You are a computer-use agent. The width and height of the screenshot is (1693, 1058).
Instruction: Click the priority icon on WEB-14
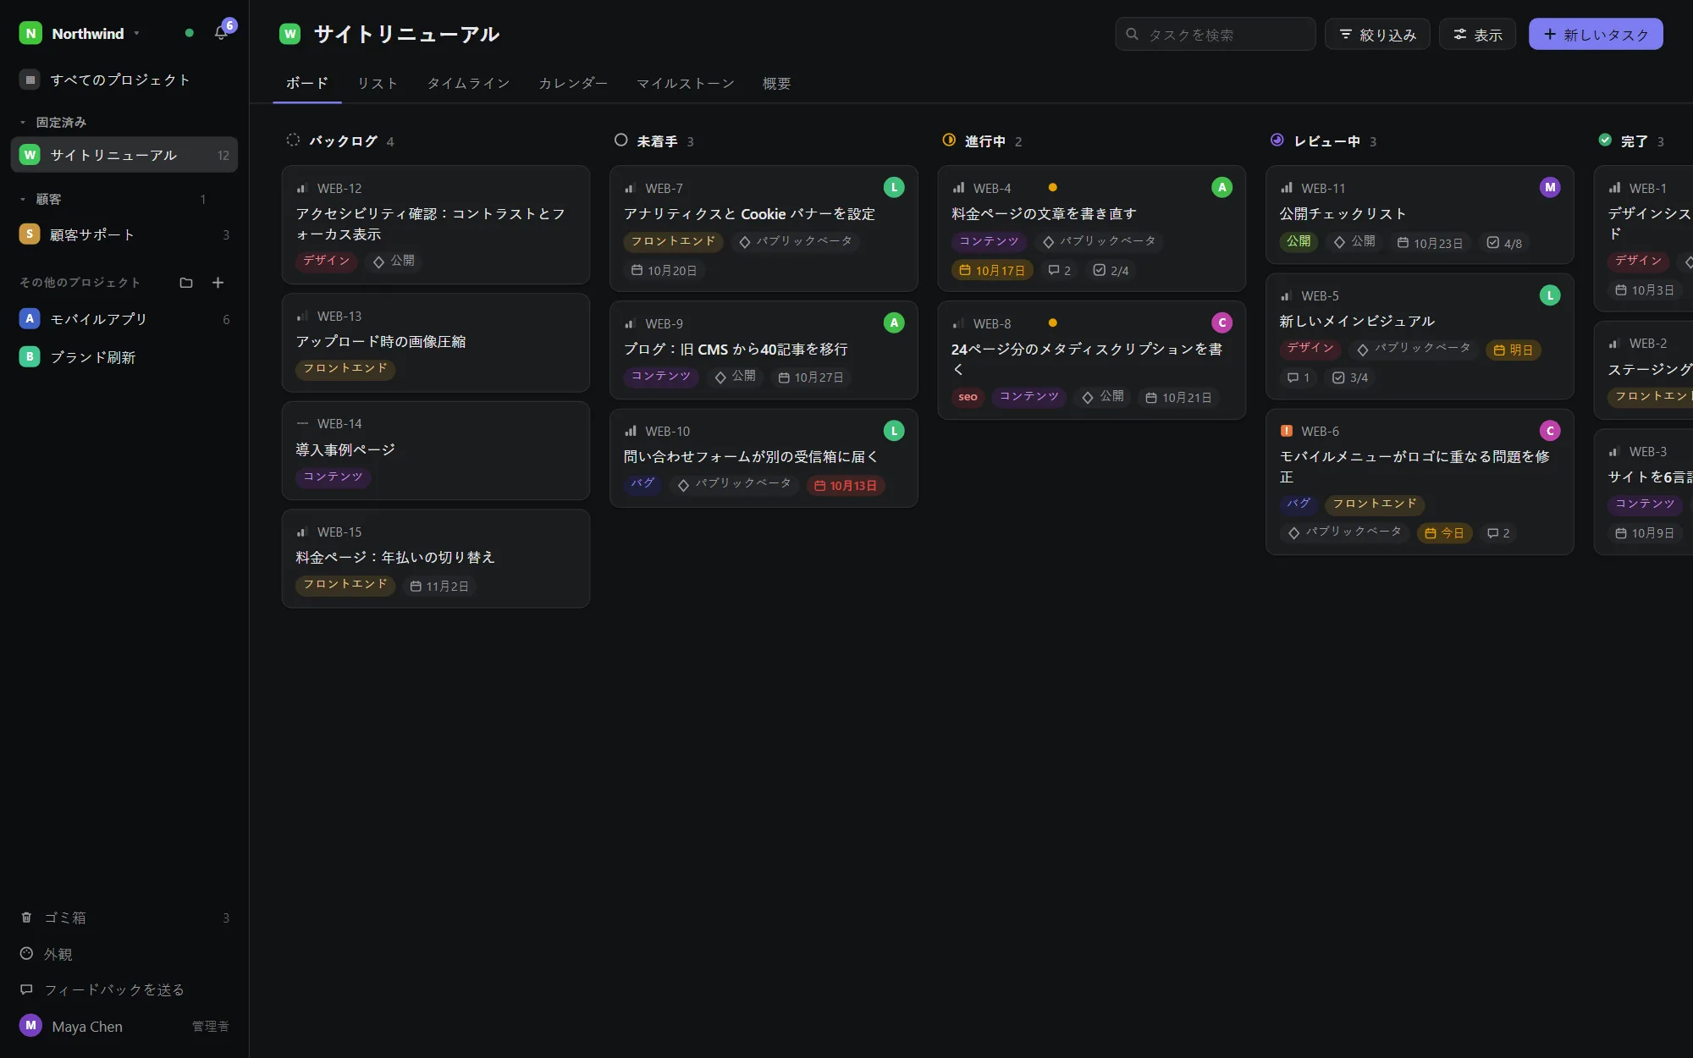[x=302, y=424]
